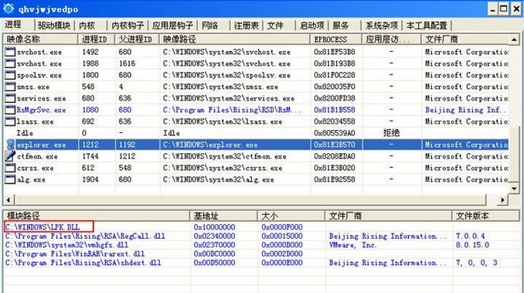524x293 pixels.
Task: Click scroll down arrow of process list
Action: click(x=514, y=189)
